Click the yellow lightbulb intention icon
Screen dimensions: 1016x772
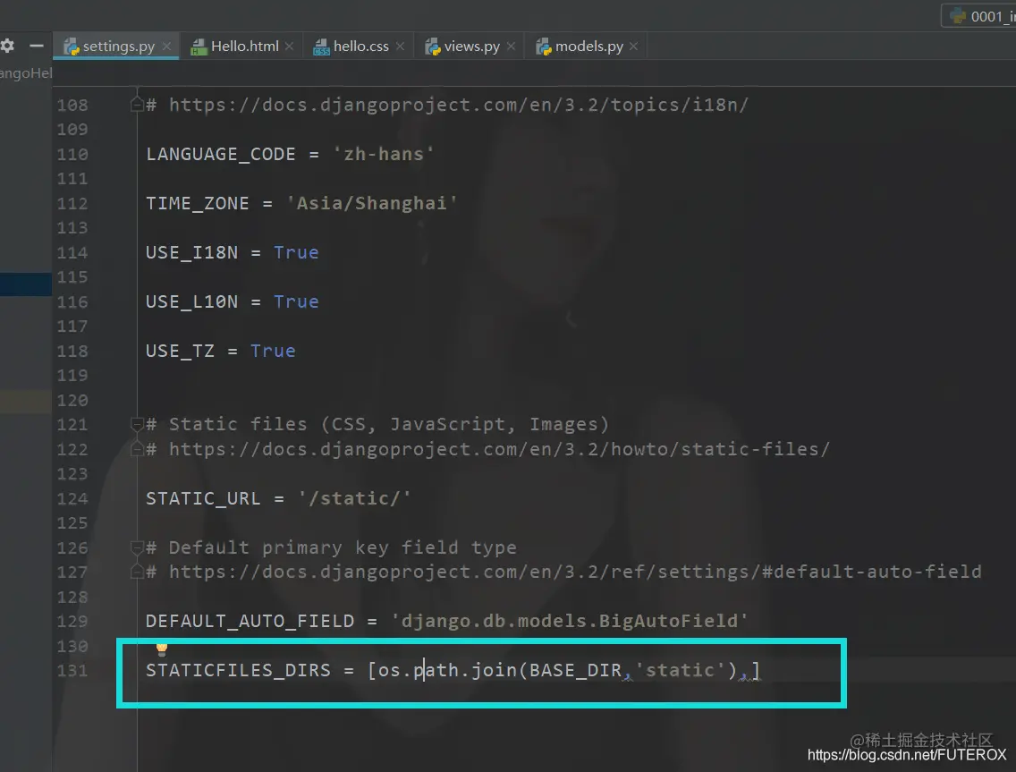[x=161, y=649]
